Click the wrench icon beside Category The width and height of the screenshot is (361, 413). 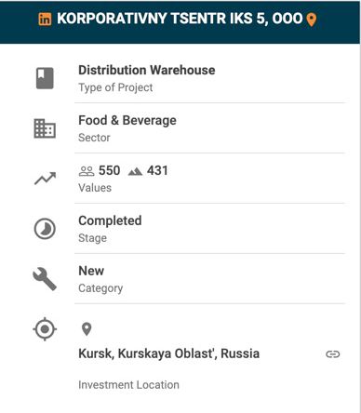(x=45, y=279)
